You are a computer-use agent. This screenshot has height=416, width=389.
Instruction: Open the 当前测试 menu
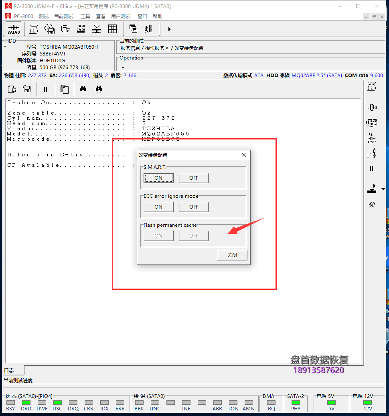(x=64, y=16)
